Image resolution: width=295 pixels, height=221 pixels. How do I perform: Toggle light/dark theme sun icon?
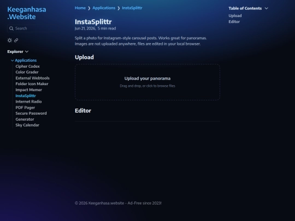tap(10, 40)
